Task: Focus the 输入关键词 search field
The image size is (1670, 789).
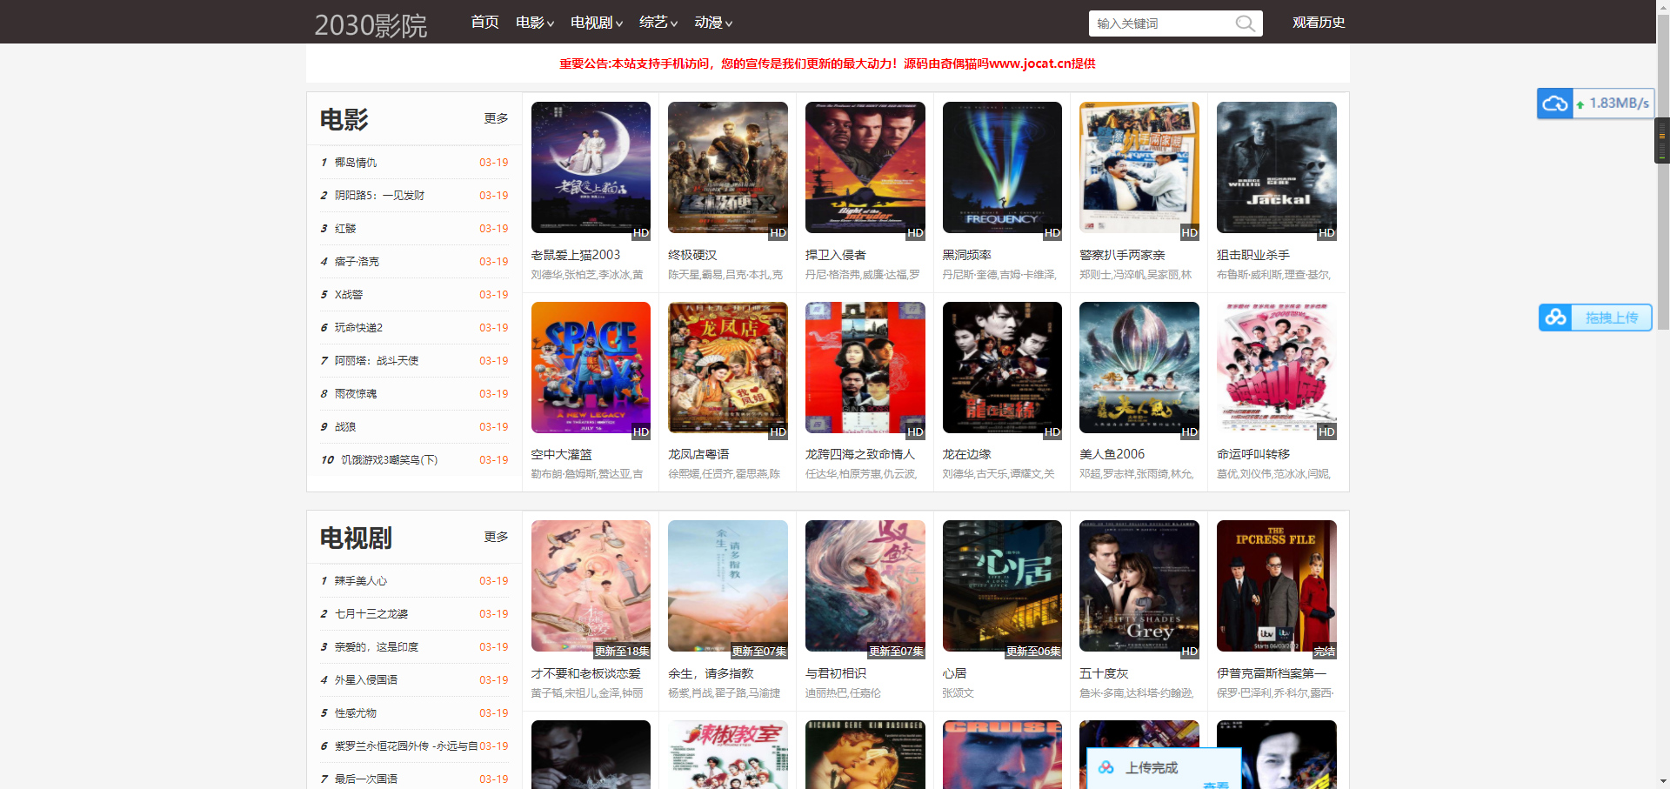Action: (x=1162, y=23)
